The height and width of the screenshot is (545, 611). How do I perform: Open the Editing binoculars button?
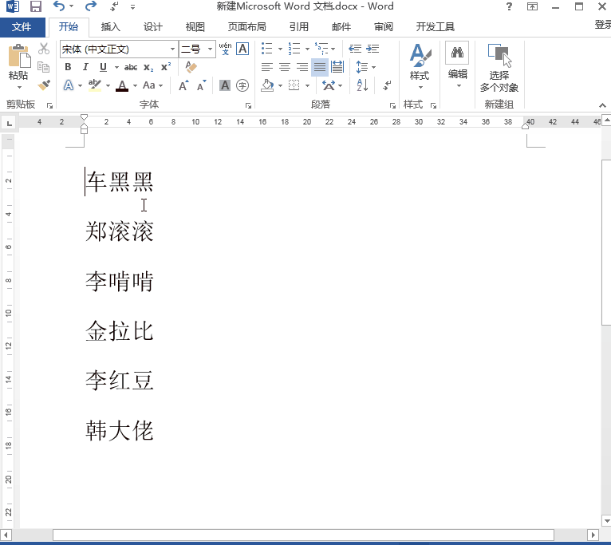tap(458, 66)
